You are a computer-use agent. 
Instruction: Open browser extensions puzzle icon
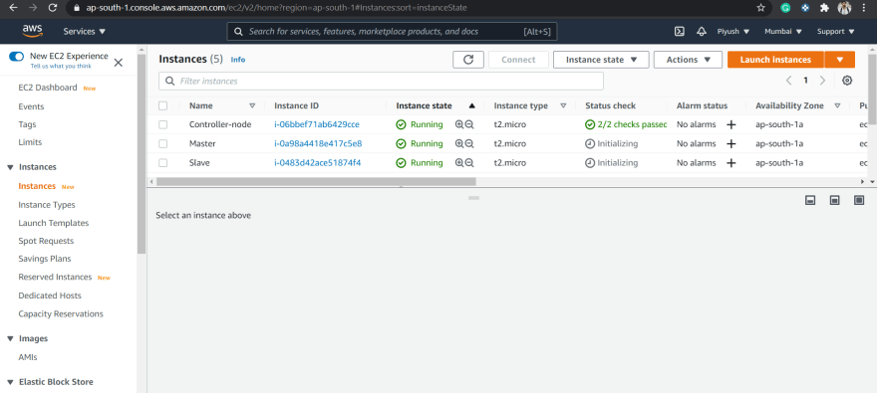coord(824,8)
